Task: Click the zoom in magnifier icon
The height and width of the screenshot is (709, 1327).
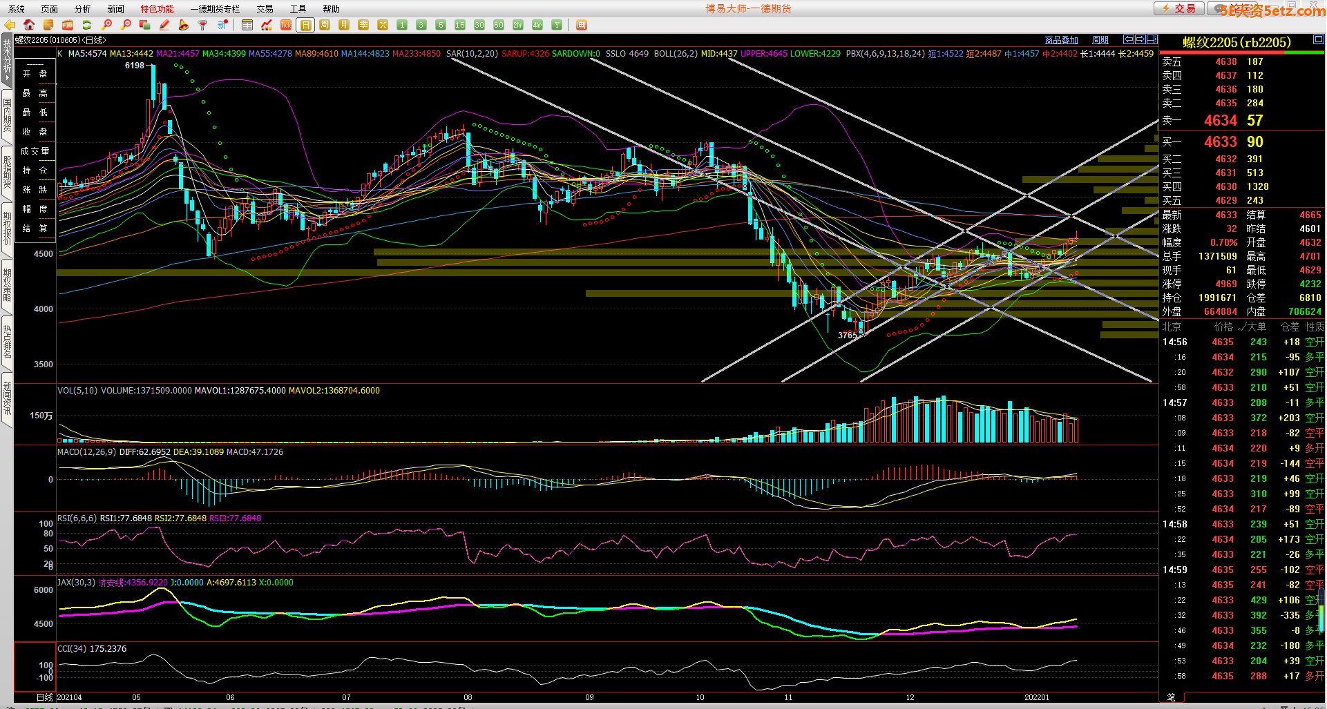Action: point(106,25)
